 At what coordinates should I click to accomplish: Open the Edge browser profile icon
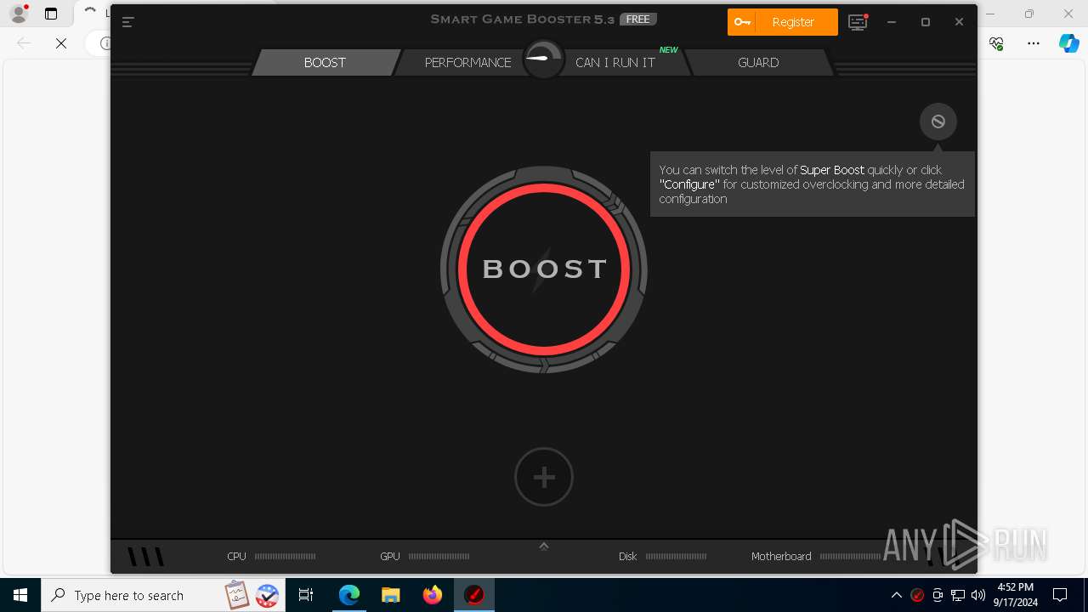tap(19, 14)
